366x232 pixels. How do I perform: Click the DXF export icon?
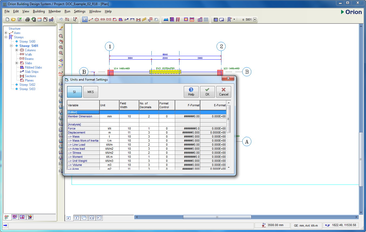[x=51, y=19]
